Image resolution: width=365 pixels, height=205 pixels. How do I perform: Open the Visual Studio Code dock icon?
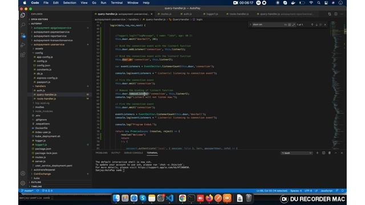point(170,198)
